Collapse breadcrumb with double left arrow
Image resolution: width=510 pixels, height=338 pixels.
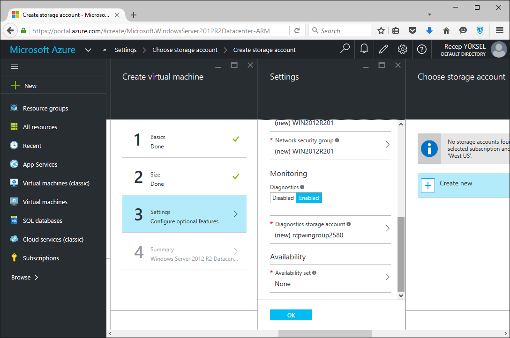105,50
